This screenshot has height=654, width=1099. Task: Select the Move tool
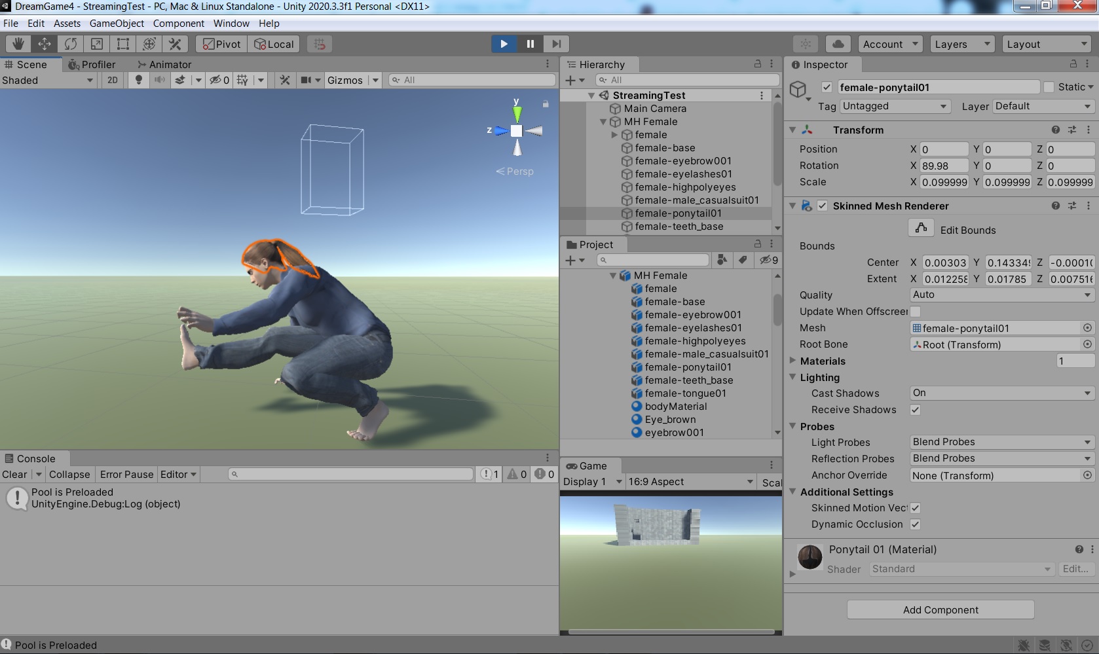[x=45, y=44]
